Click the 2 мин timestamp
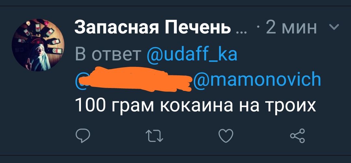 [291, 28]
